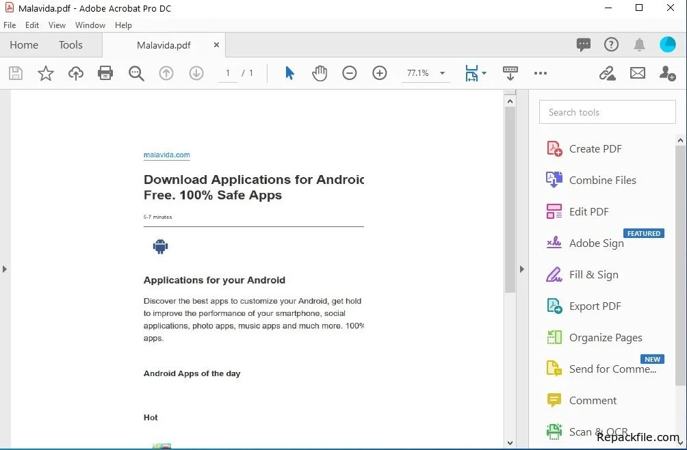Click document scrollbar down arrow

pos(510,443)
